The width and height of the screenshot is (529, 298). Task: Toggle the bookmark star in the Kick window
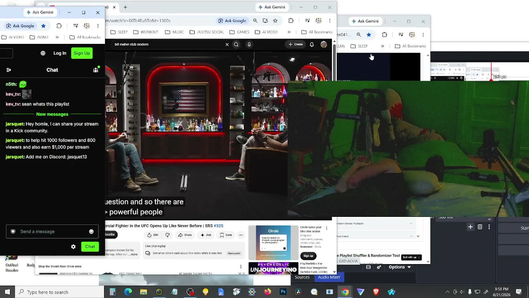coord(43,26)
